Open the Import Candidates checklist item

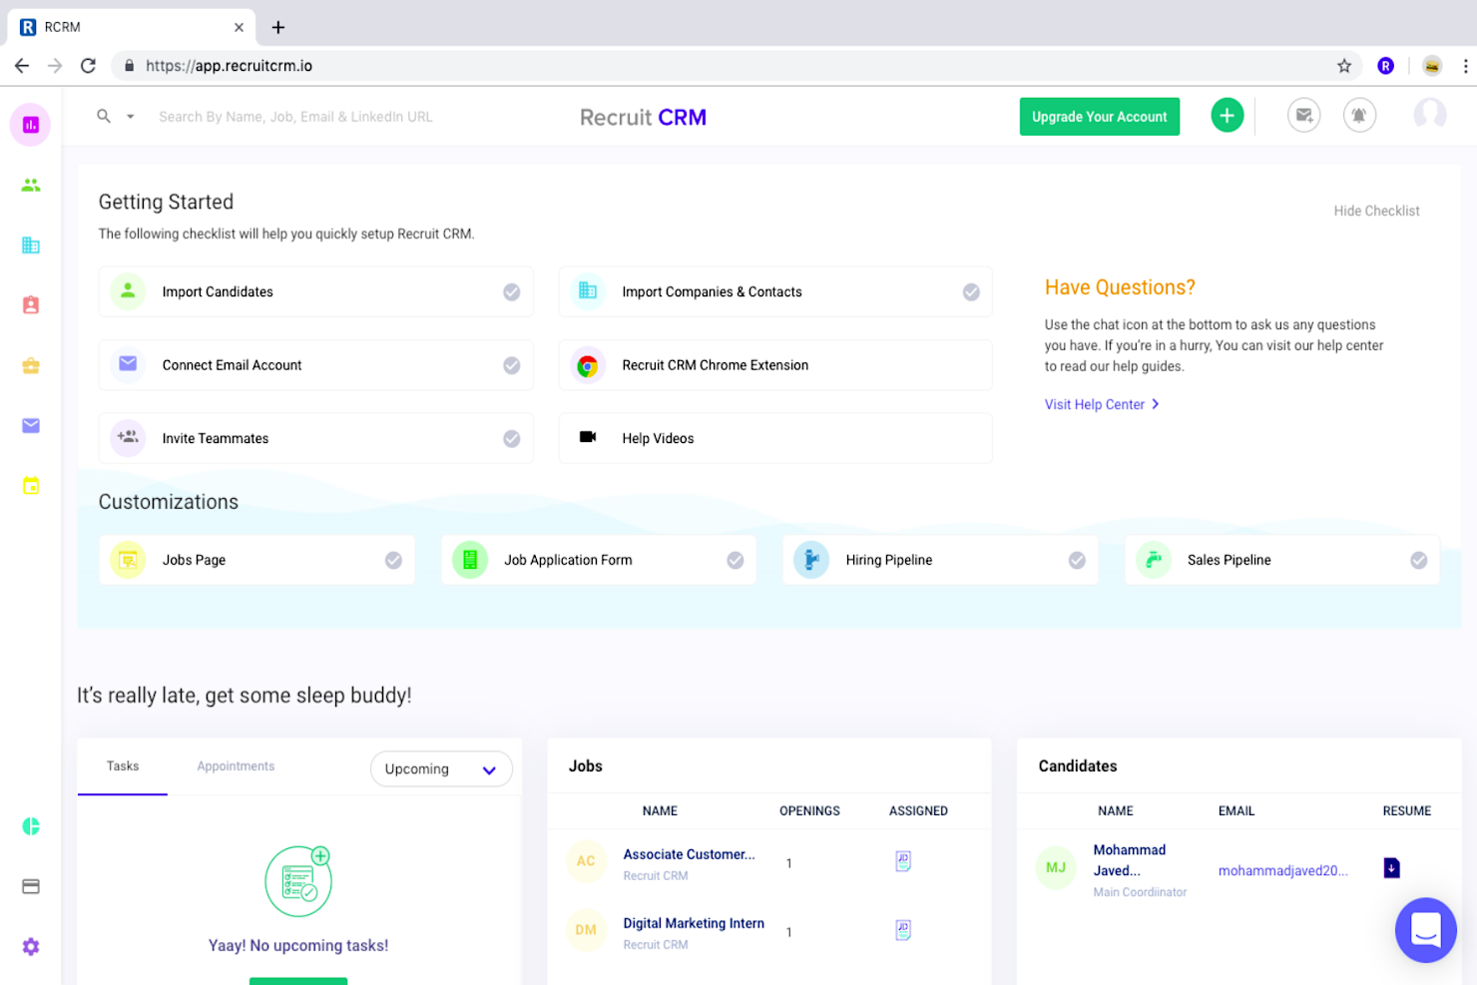(315, 292)
